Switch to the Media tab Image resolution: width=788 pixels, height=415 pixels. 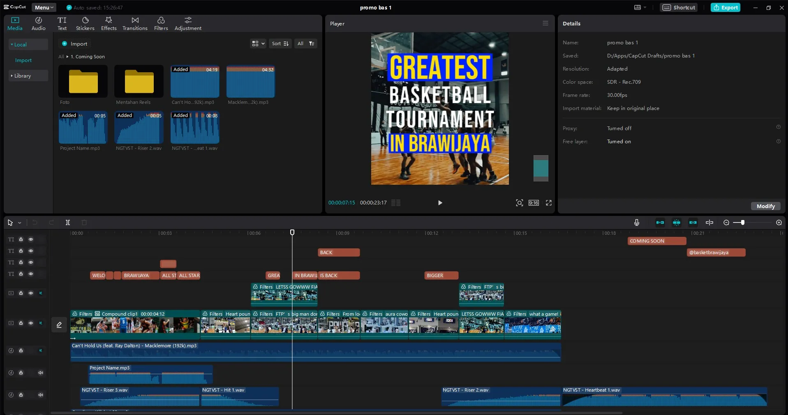[15, 24]
